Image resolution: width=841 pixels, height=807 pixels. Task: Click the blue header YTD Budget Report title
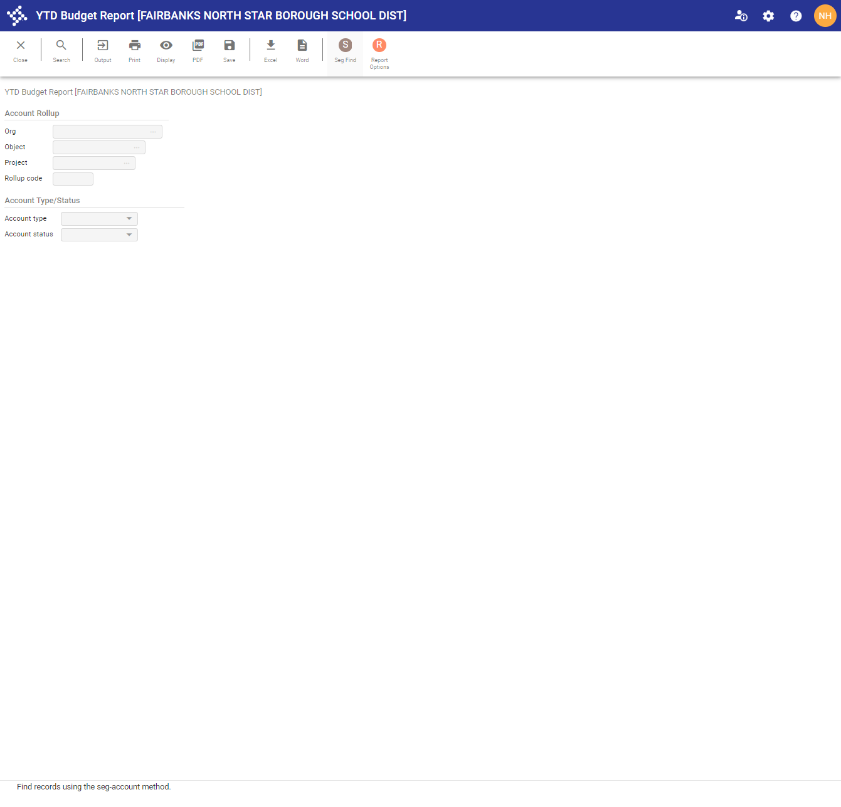221,16
